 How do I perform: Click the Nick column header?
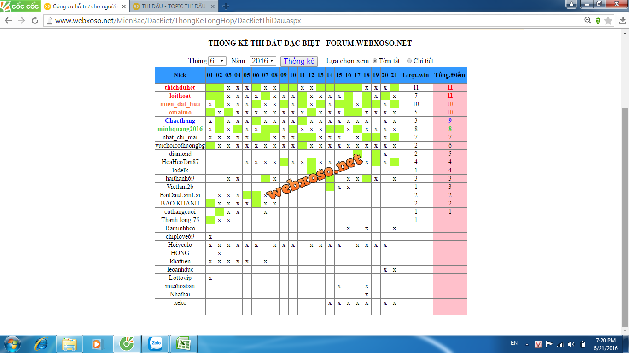pos(180,75)
